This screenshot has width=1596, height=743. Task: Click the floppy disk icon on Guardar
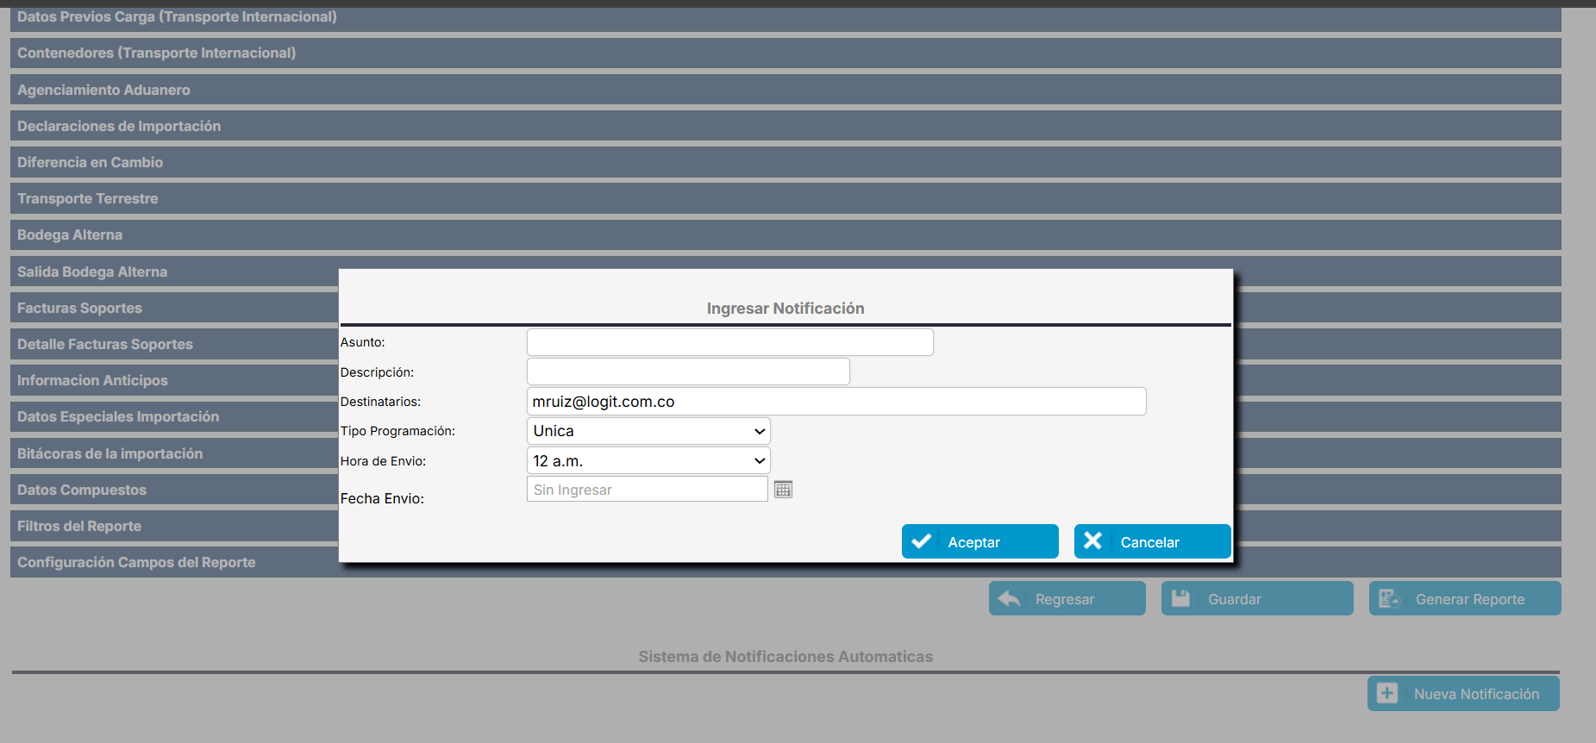tap(1180, 598)
